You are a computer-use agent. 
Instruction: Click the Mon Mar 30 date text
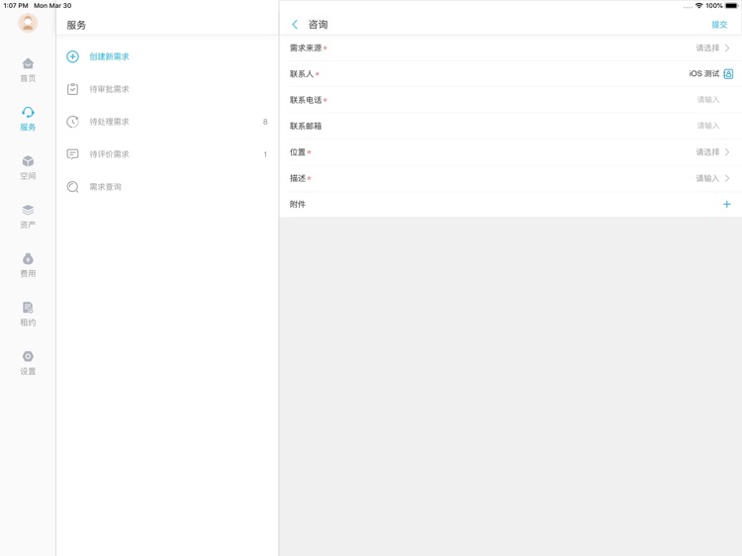pos(52,6)
